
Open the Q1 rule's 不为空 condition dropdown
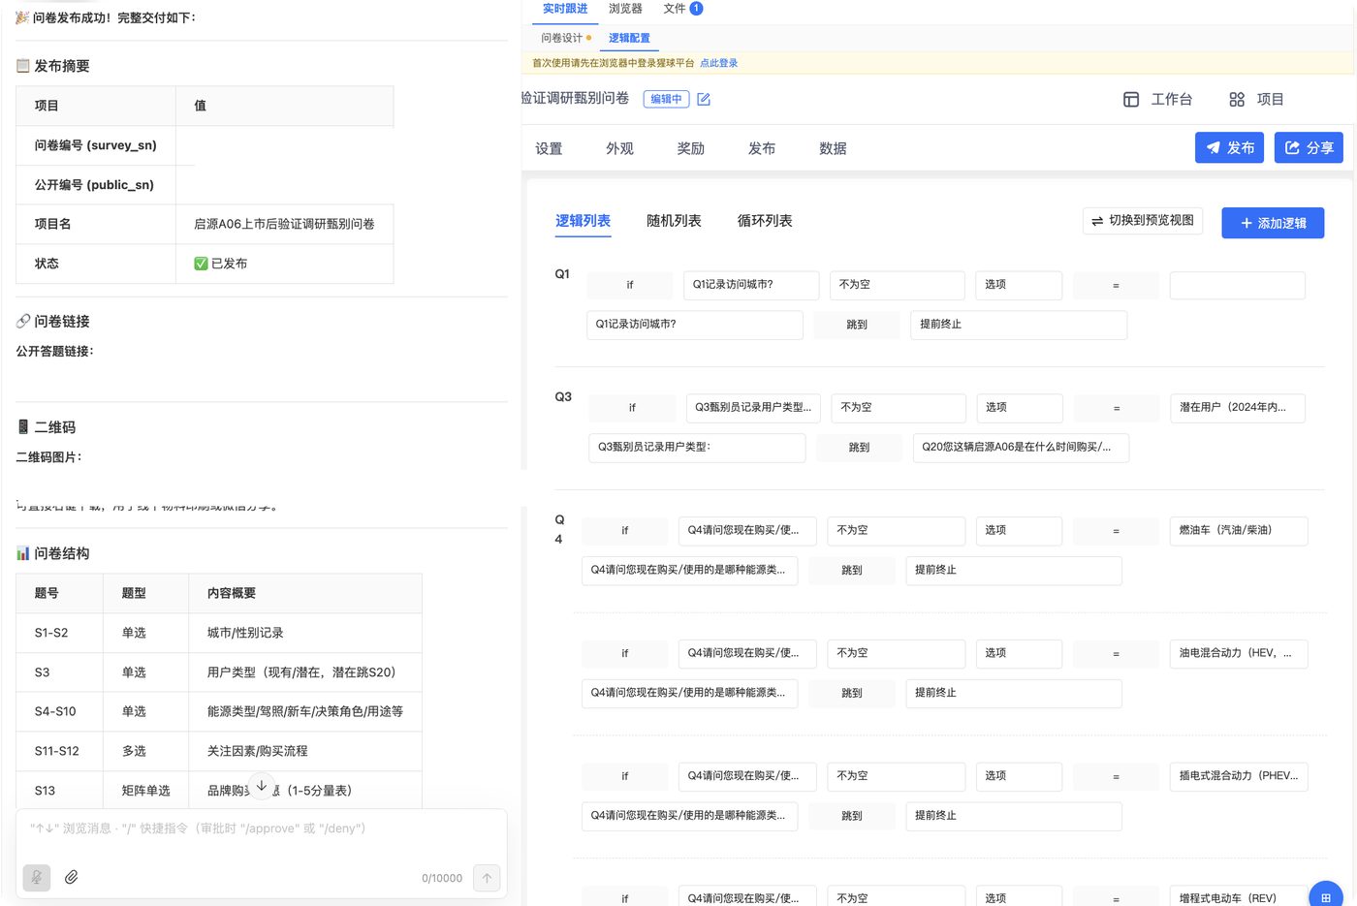(898, 285)
